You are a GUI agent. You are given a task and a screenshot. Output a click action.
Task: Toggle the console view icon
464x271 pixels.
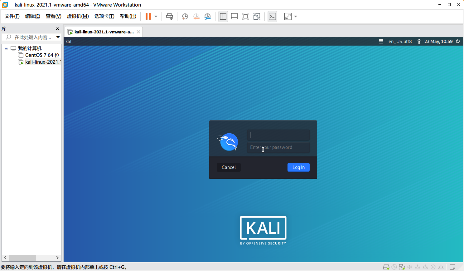click(x=272, y=17)
